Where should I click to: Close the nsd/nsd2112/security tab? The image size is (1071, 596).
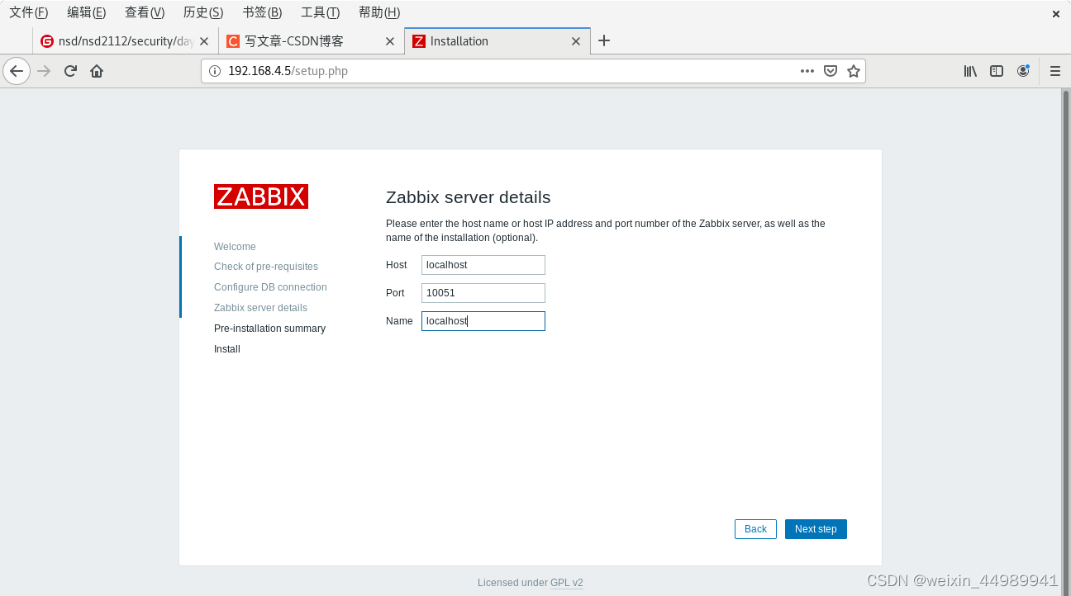204,41
